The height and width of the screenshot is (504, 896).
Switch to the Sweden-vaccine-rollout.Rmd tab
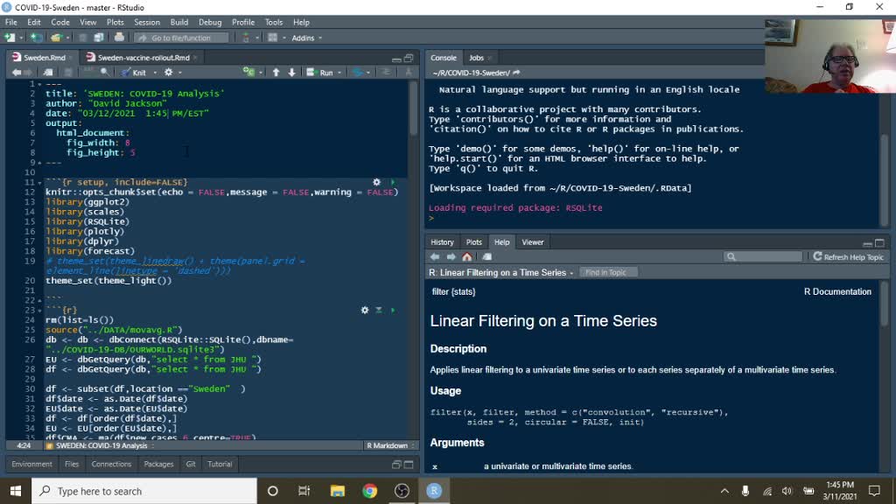click(143, 58)
